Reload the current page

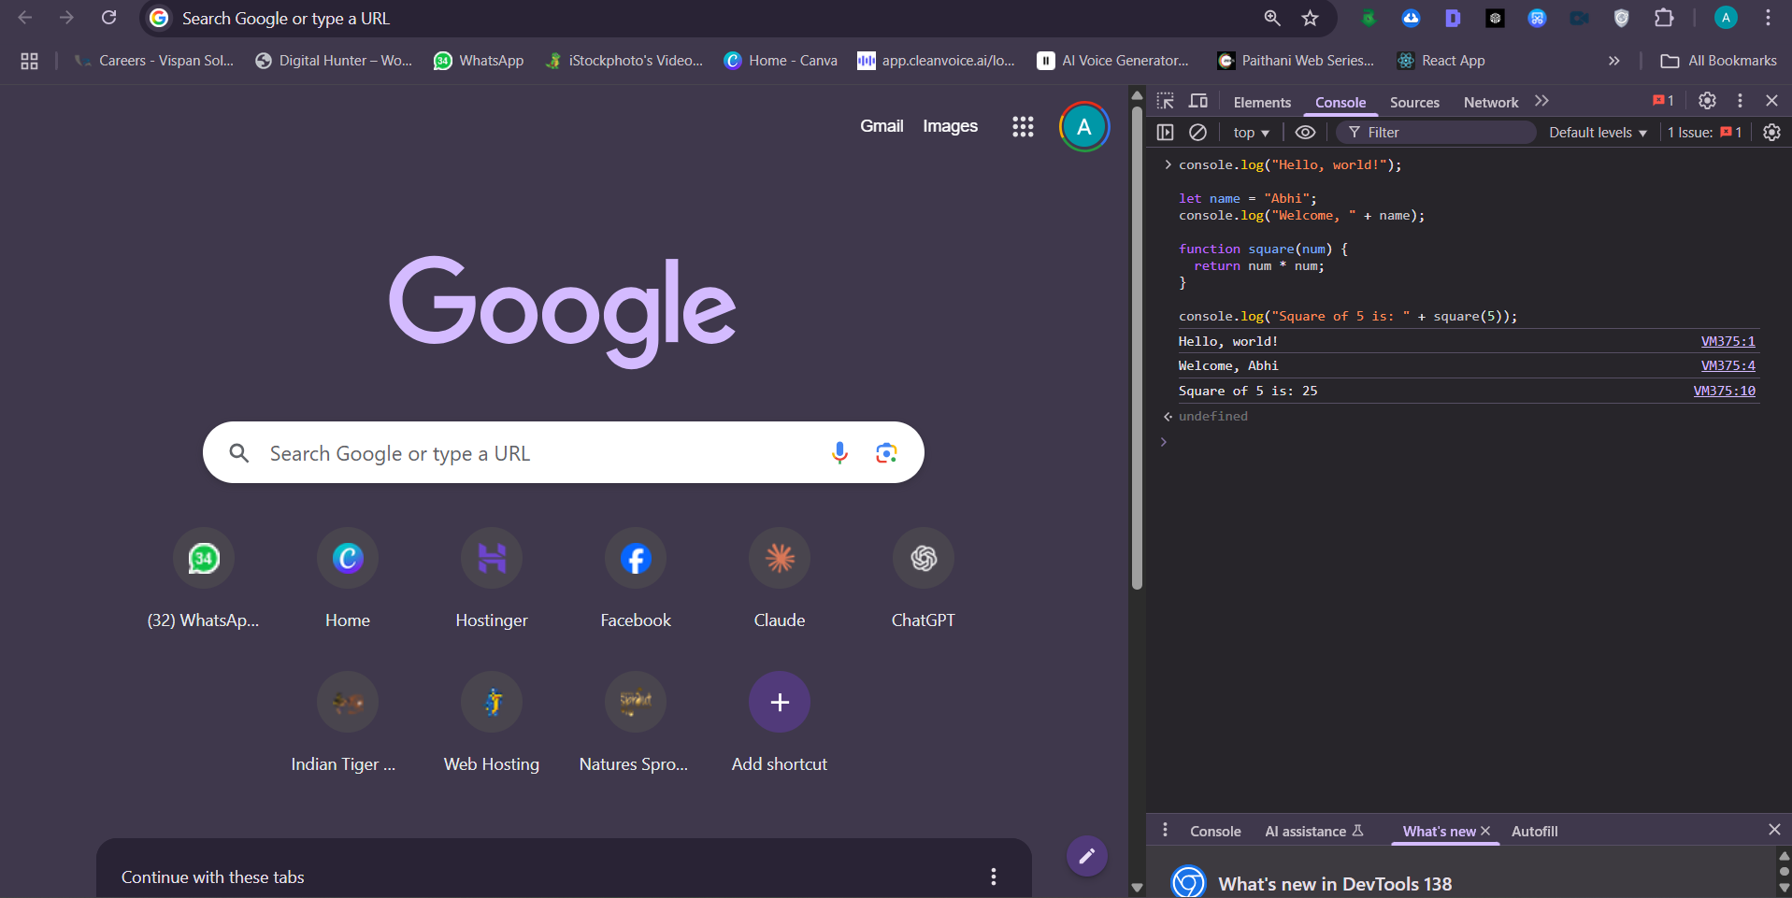[x=109, y=18]
